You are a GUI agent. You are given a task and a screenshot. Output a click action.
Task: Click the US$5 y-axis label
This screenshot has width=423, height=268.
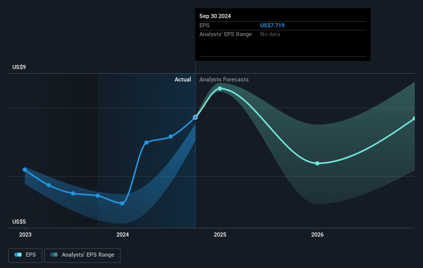[x=19, y=222]
